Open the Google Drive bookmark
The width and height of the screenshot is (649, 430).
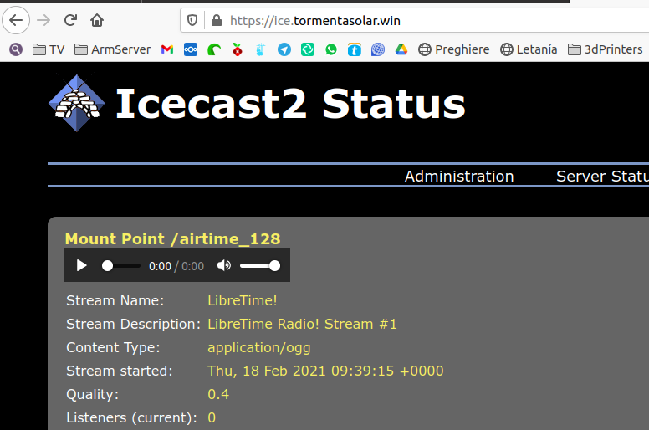click(401, 49)
